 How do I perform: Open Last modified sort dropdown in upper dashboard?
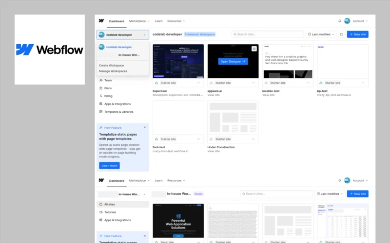tap(321, 34)
